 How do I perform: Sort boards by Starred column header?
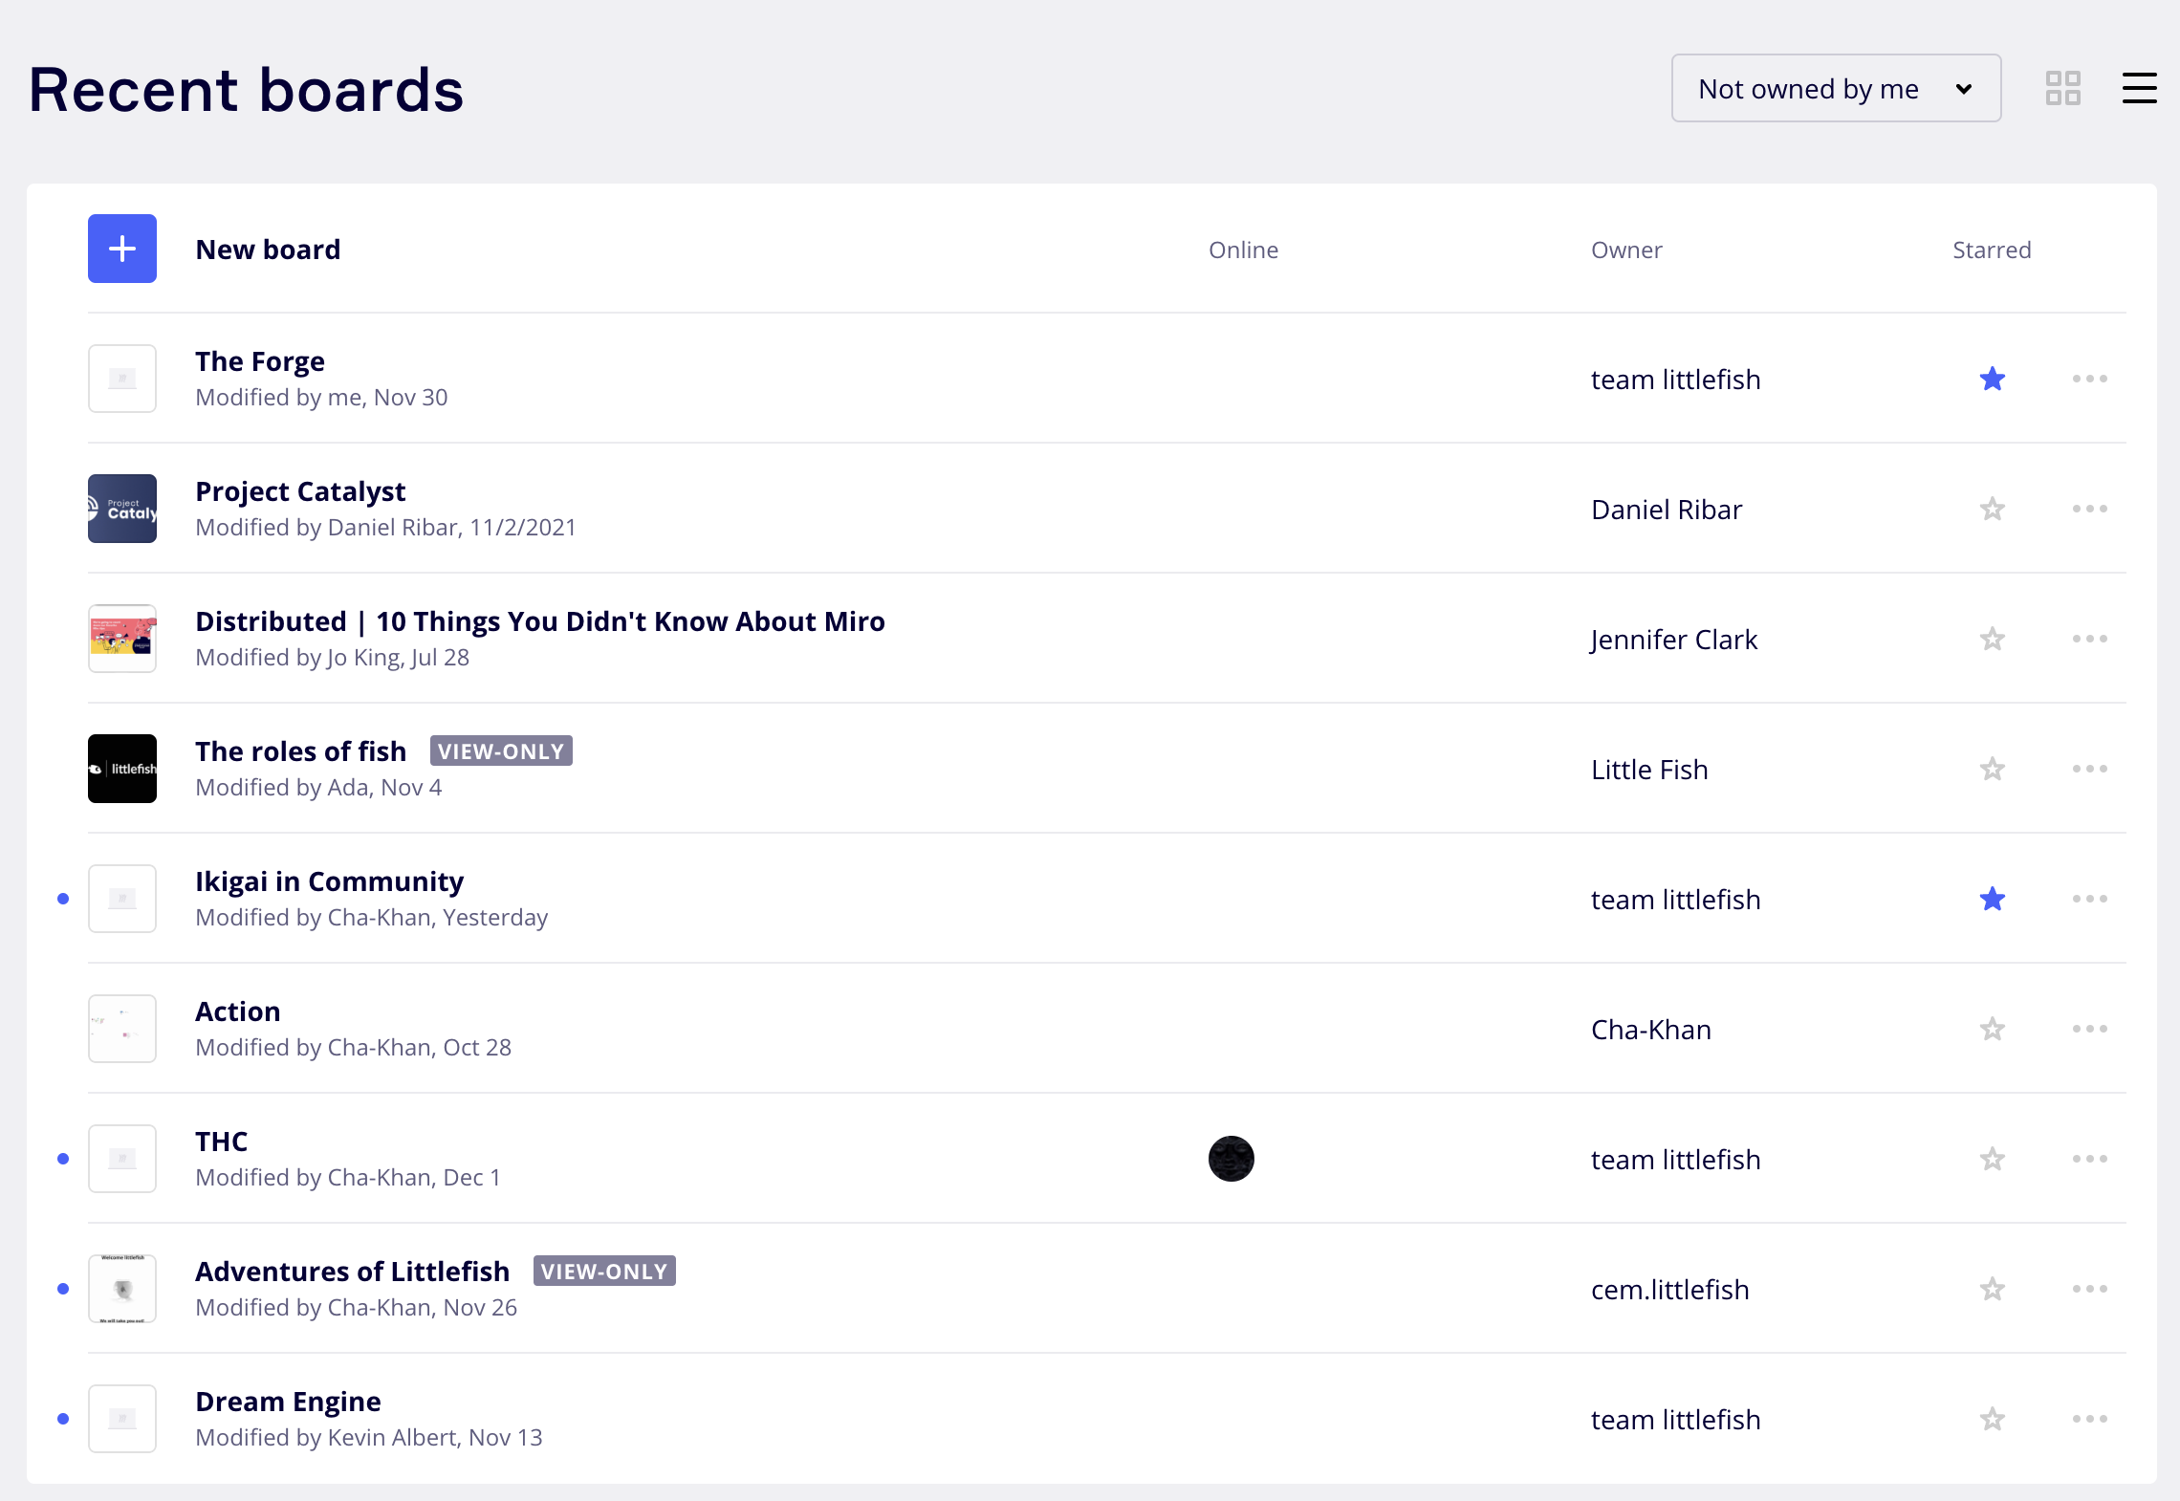pyautogui.click(x=1991, y=250)
